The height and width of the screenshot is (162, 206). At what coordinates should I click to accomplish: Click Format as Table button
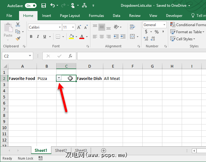pyautogui.click(x=187, y=32)
